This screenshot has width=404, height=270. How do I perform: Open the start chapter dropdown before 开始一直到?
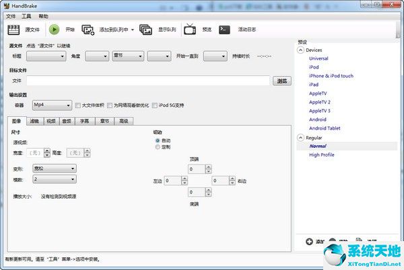point(159,56)
